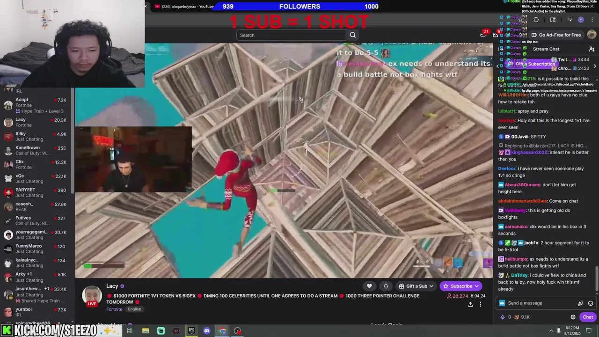Open Lacy channel in sidebar

37,122
